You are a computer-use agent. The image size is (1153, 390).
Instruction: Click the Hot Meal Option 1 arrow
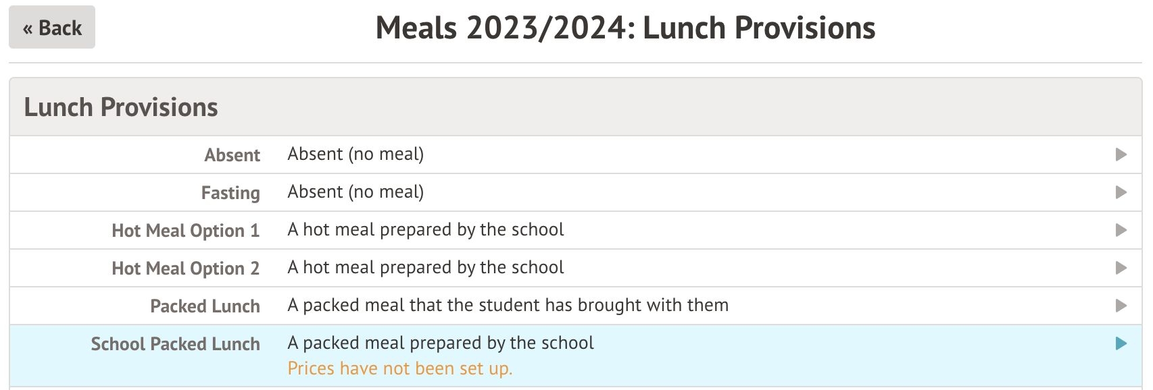pos(1121,230)
